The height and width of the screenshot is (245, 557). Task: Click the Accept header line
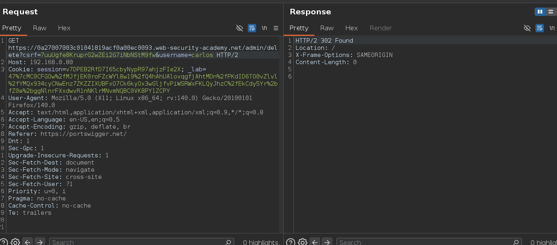click(136, 112)
